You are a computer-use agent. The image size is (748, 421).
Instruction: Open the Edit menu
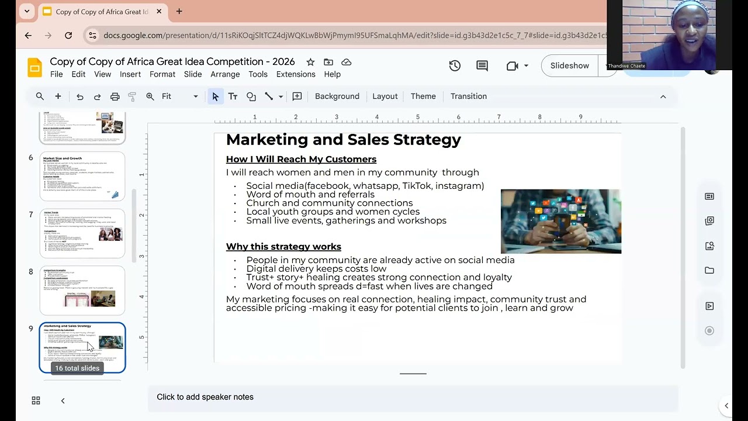click(x=78, y=74)
